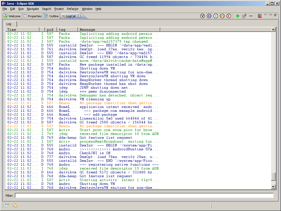Select log row 'Shutting down VM' with pid 754
The width and height of the screenshot is (281, 211).
(x=138, y=68)
